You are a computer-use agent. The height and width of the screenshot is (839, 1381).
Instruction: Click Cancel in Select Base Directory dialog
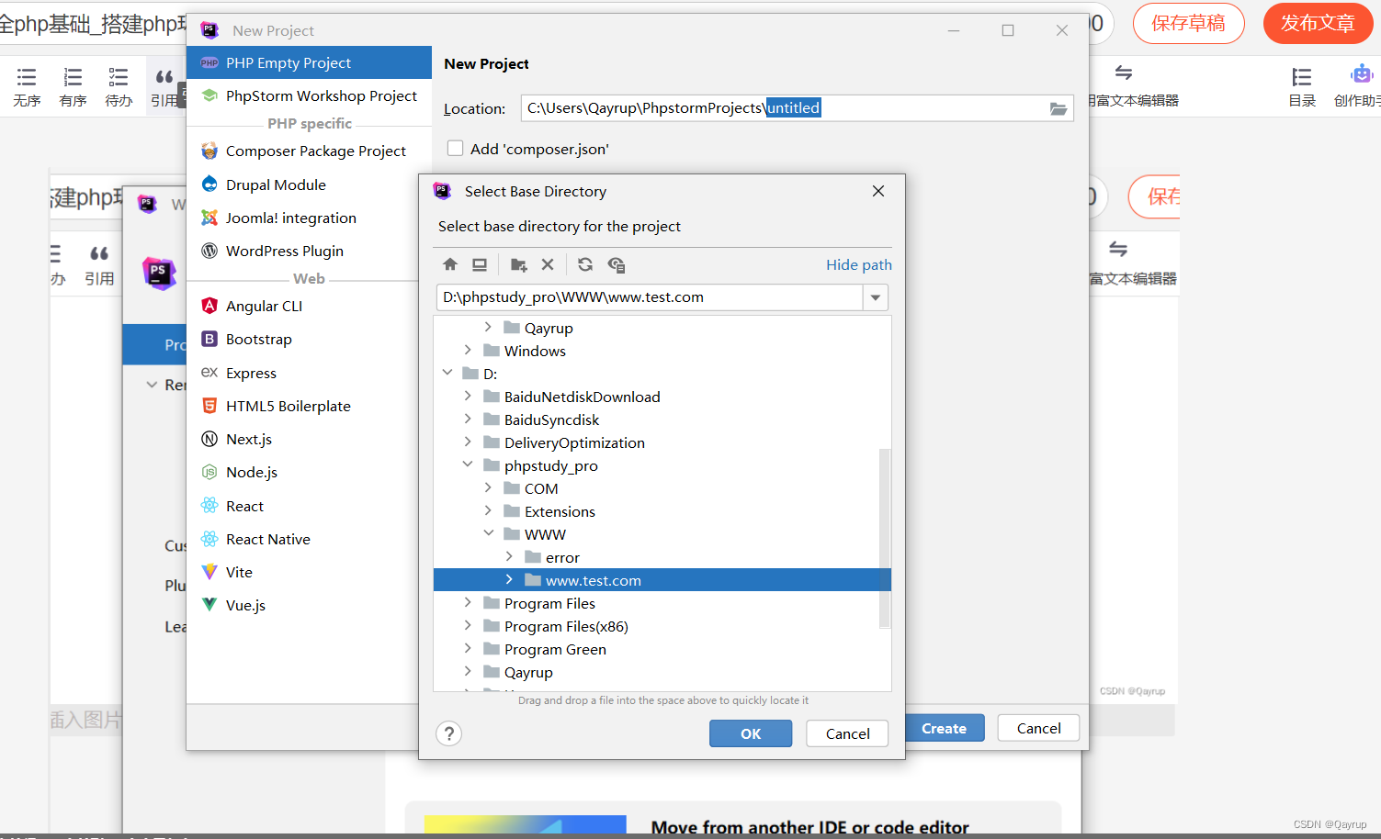(x=847, y=733)
